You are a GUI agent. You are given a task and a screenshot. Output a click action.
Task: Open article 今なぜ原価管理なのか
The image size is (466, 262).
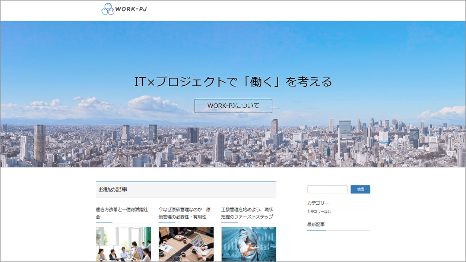click(185, 213)
